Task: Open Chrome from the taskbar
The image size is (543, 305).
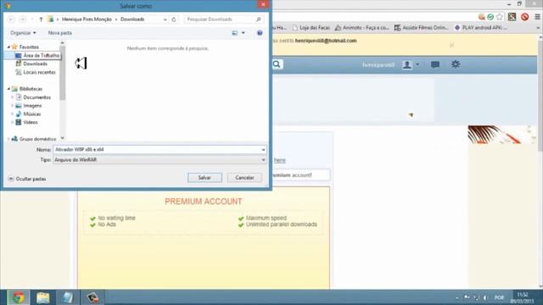Action: click(x=19, y=297)
